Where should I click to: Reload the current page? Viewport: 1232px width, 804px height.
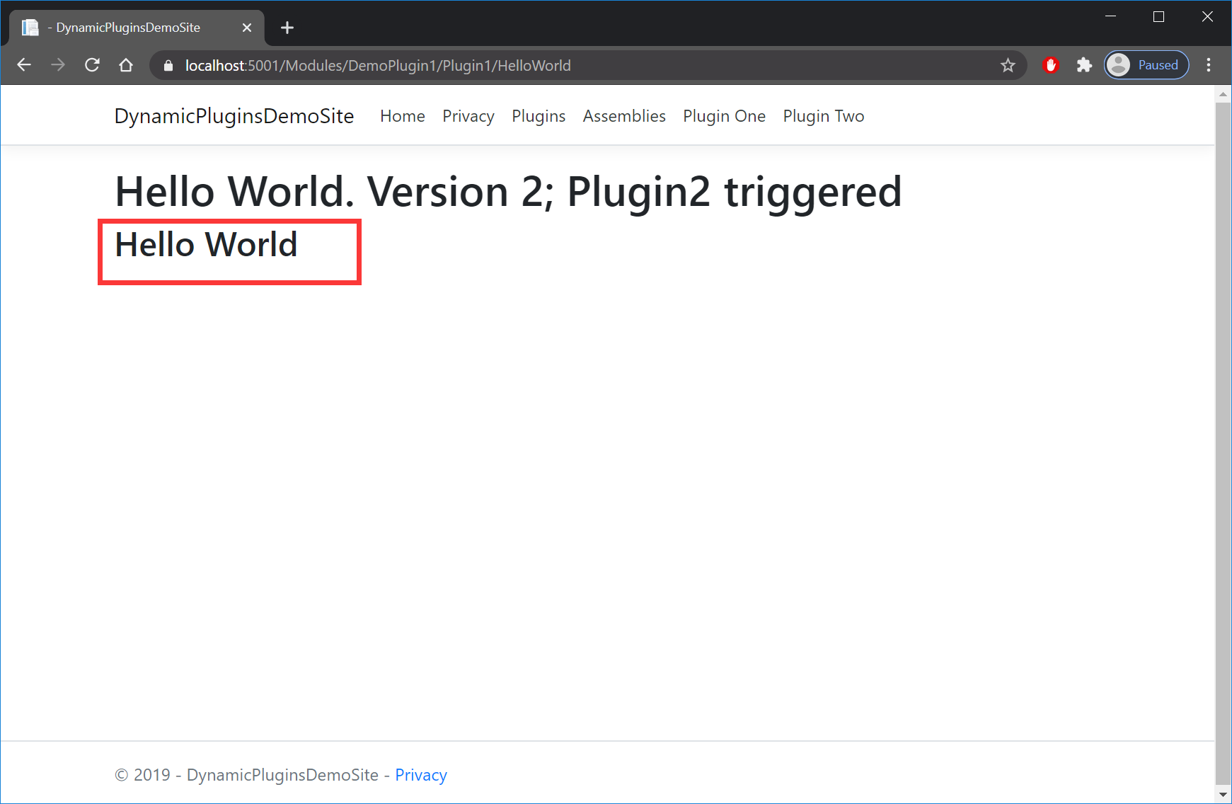[x=92, y=65]
